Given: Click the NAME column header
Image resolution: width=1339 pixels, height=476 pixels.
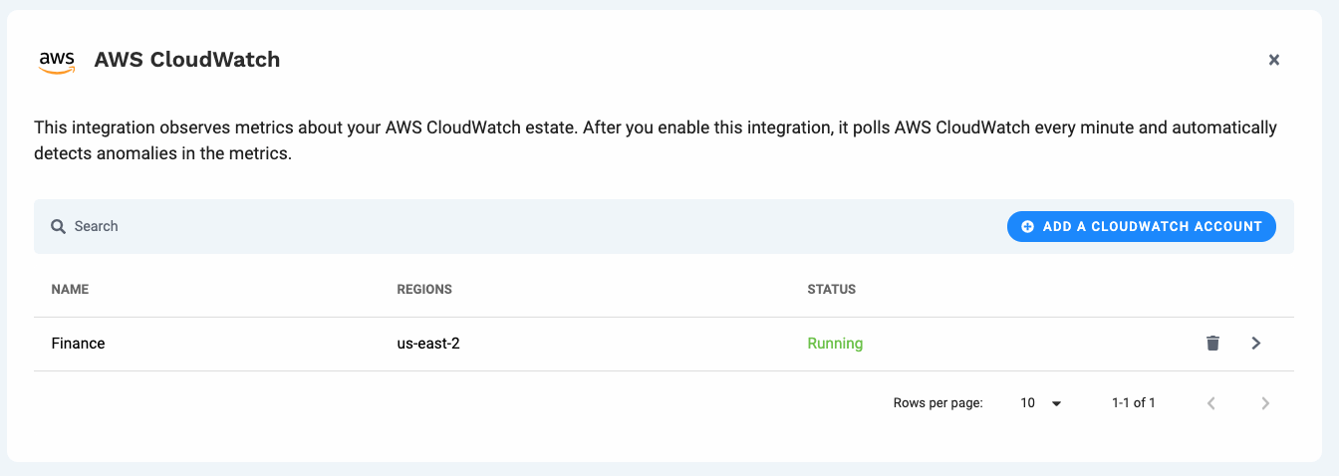Looking at the screenshot, I should point(70,290).
